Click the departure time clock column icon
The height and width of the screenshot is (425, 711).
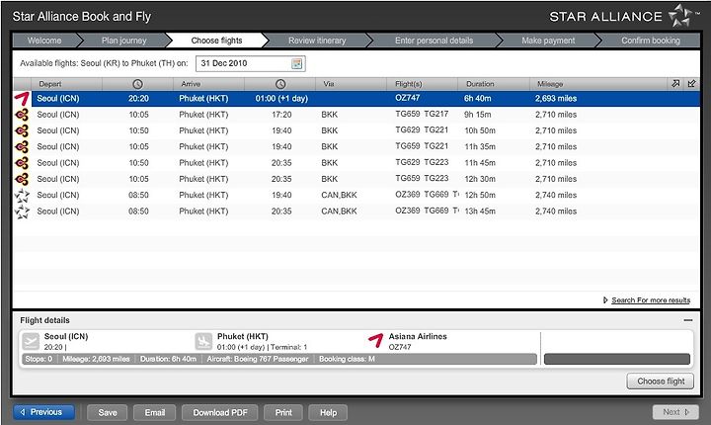pos(137,84)
